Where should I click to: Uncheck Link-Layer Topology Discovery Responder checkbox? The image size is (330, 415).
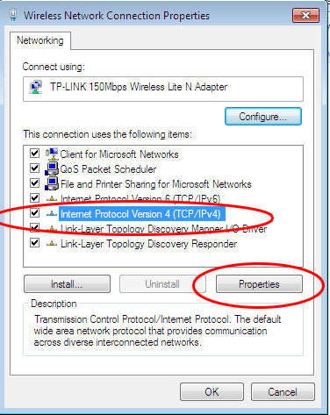pyautogui.click(x=34, y=243)
